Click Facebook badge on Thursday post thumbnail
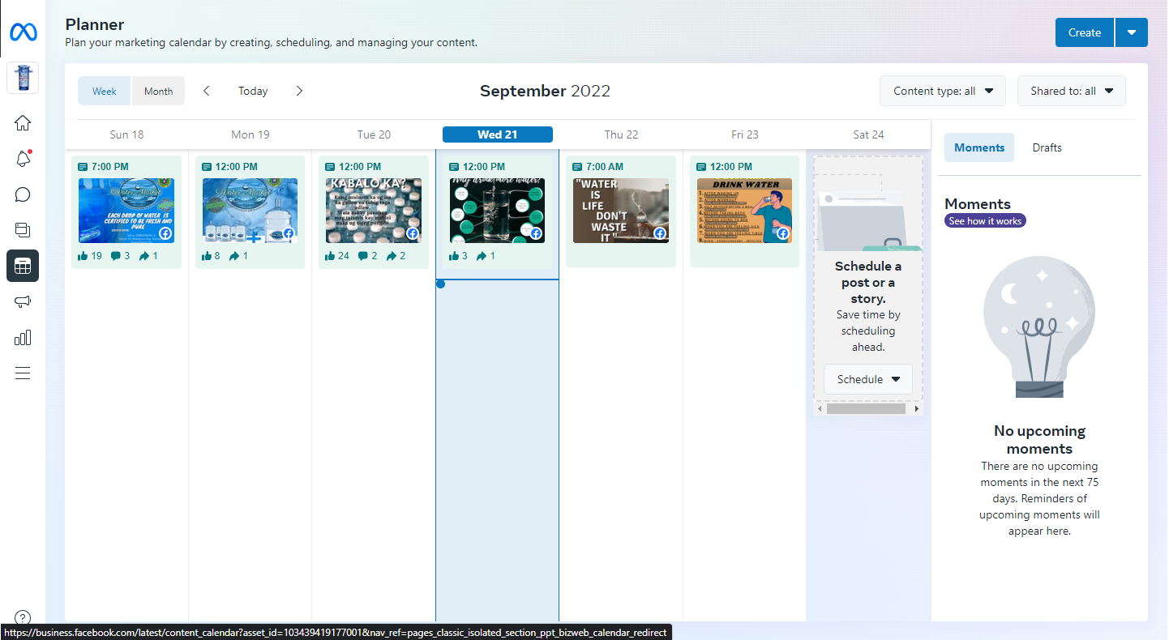 tap(660, 234)
